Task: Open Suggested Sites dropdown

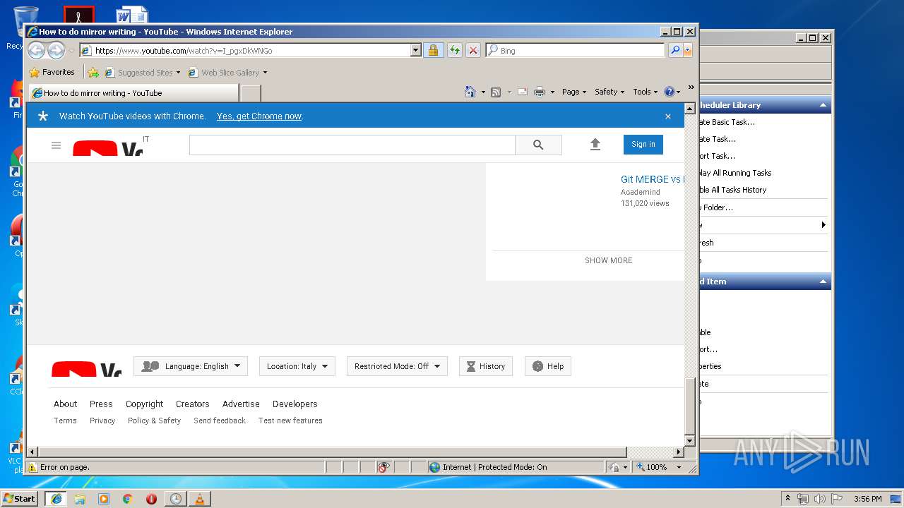Action: click(x=142, y=72)
